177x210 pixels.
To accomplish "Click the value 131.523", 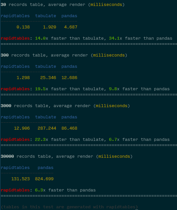I will click(20, 179).
